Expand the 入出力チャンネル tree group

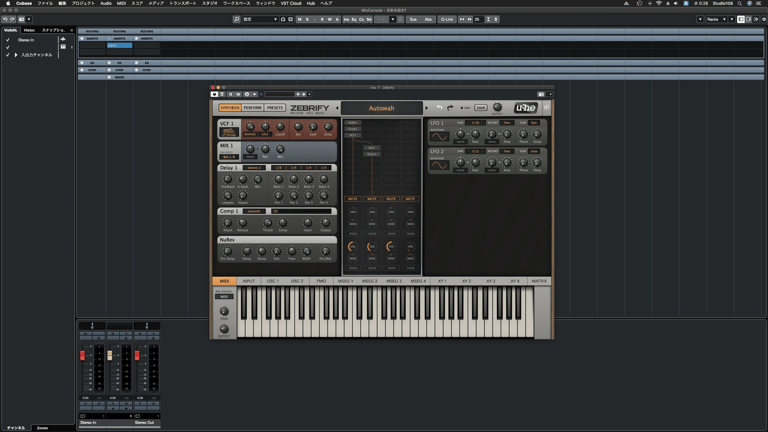pos(16,55)
